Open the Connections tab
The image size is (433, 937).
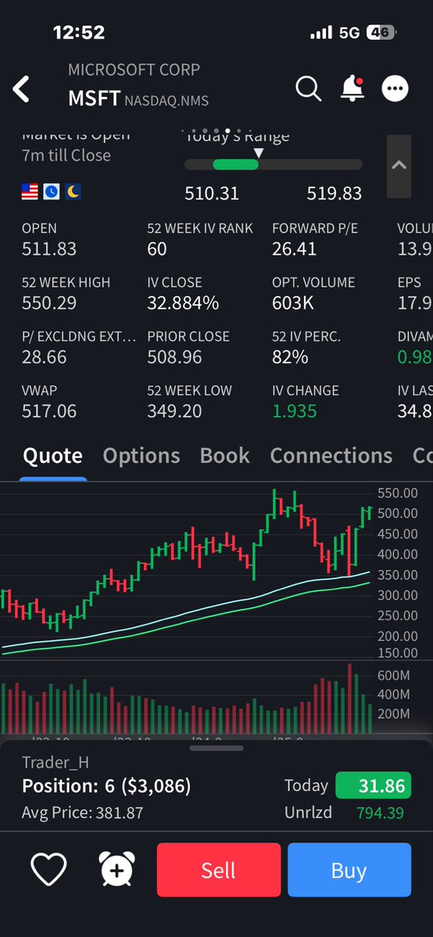[331, 456]
